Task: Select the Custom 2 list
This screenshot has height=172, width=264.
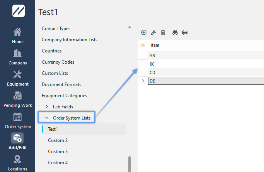Action: pos(58,140)
